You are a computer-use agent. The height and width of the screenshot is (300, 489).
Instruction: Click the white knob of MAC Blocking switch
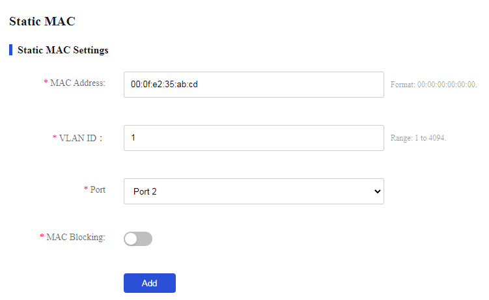[131, 239]
